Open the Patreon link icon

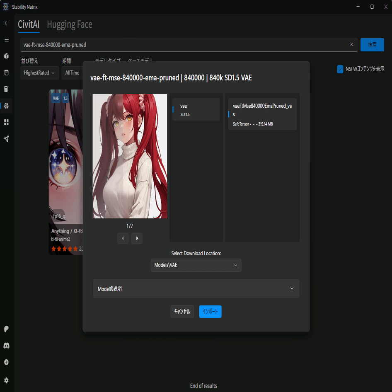(7, 329)
